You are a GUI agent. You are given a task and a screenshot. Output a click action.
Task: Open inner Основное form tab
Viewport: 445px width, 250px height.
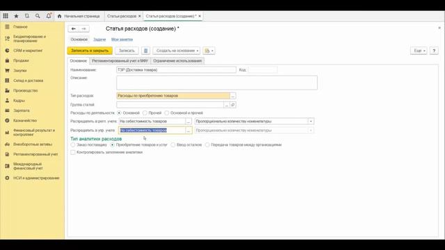pos(79,60)
